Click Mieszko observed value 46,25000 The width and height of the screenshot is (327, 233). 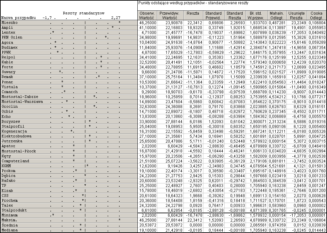pos(148,23)
